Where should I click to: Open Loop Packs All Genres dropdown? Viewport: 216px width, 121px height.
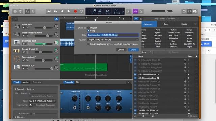tap(172, 19)
